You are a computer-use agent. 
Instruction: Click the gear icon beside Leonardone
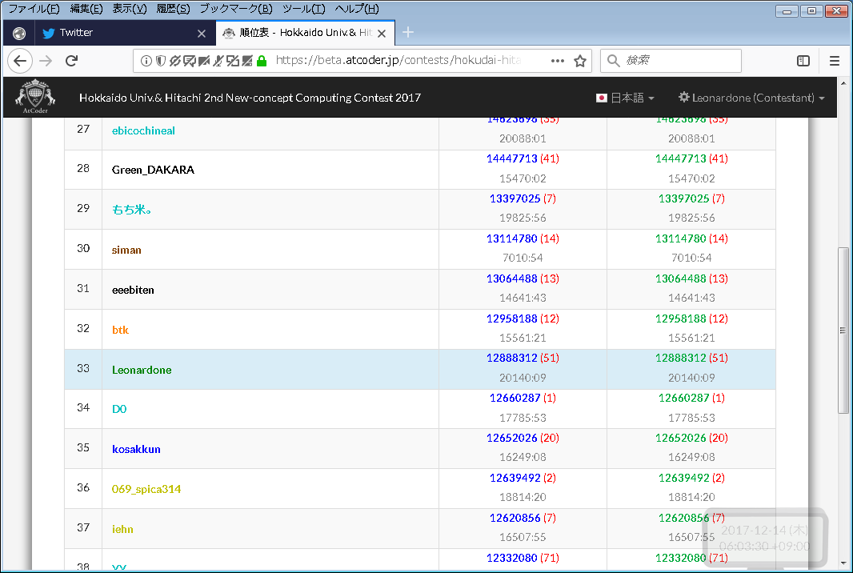click(x=684, y=97)
